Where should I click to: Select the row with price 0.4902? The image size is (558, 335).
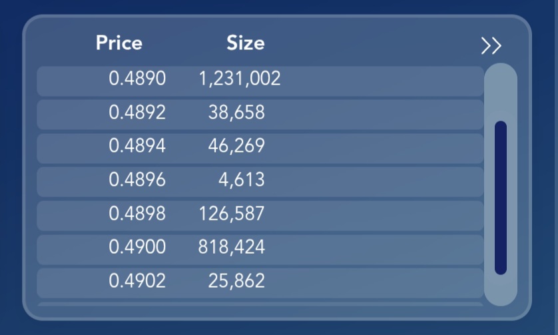pos(260,283)
